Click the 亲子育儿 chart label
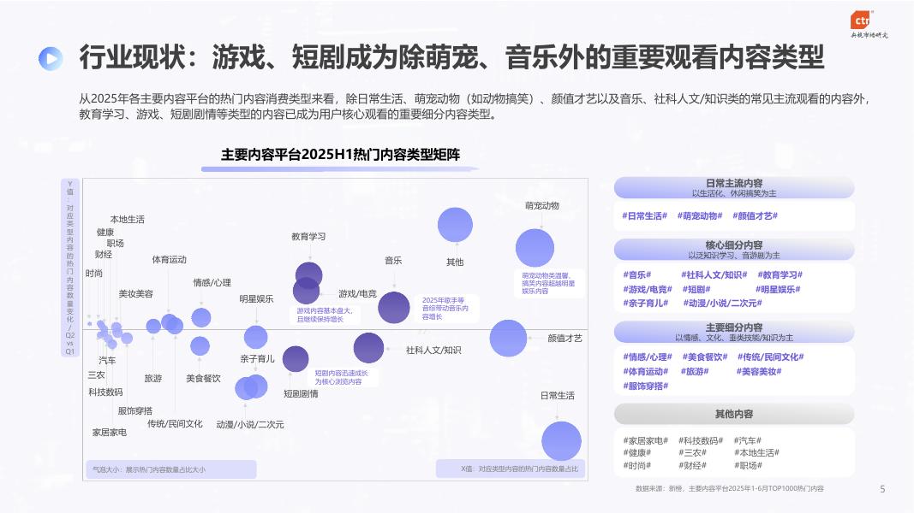Screen dimensions: 914x513 click(x=257, y=359)
